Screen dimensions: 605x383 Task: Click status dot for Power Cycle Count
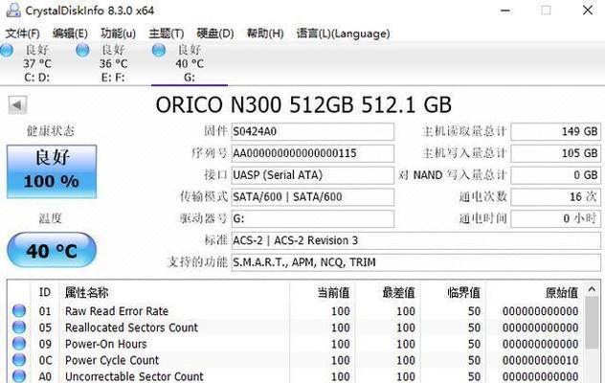19,360
